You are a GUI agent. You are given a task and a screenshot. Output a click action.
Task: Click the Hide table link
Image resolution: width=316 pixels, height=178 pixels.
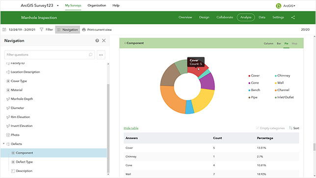(131, 128)
